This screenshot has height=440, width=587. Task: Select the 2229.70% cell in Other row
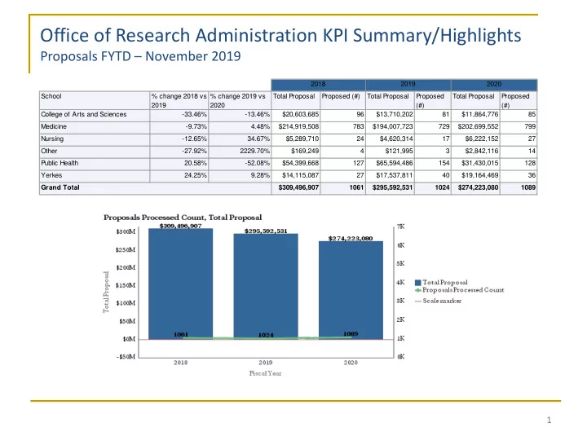240,152
